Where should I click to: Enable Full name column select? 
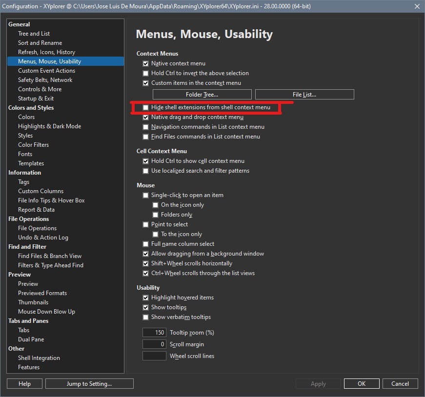[145, 244]
